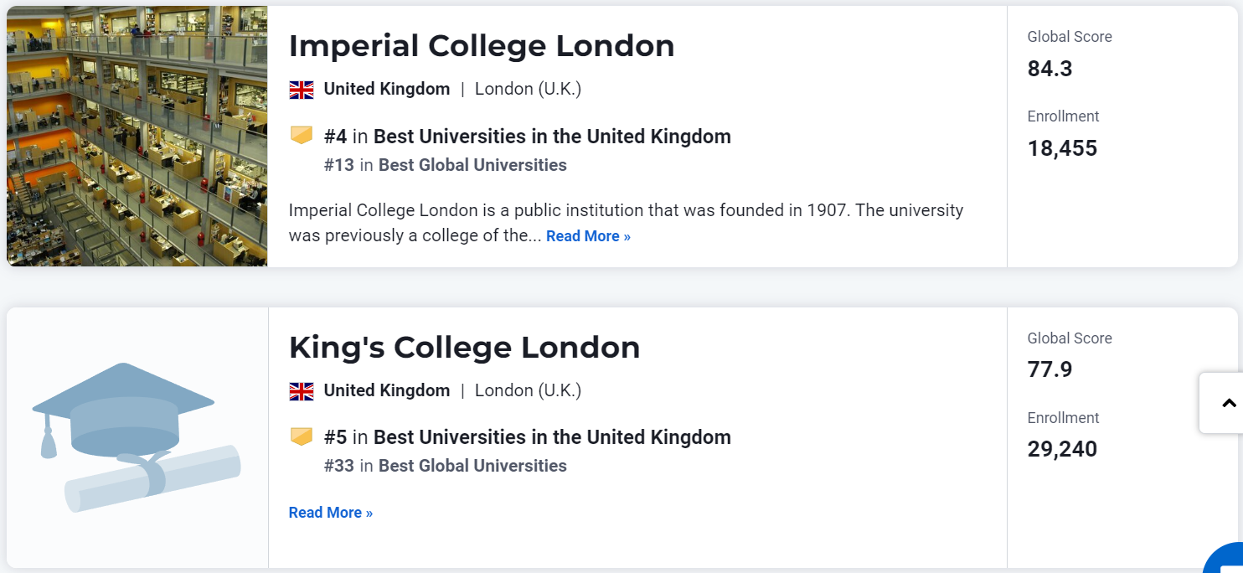Click Read More under King's College London

click(331, 513)
